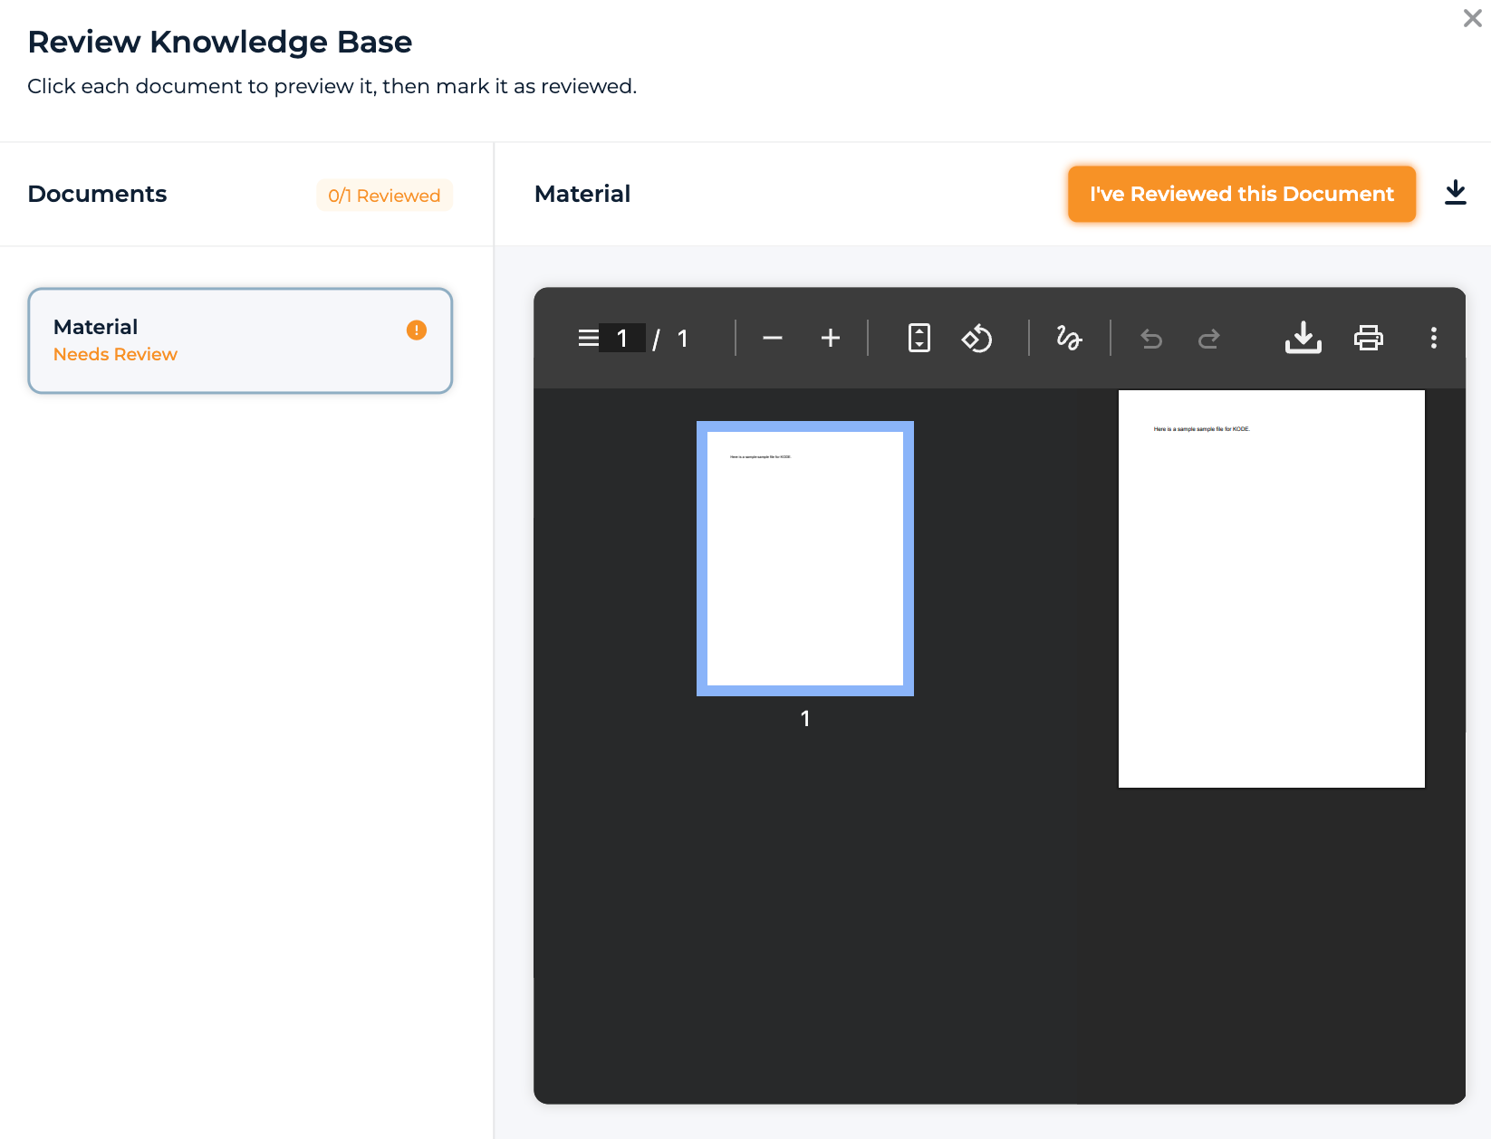Viewport: 1491px width, 1139px height.
Task: Click the total page count in the PDF toolbar
Action: (x=683, y=339)
